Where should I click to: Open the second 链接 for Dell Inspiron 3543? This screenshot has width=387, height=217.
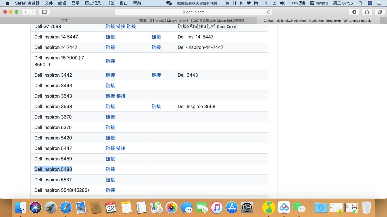(121, 96)
